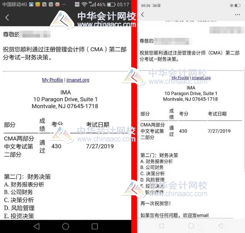Tap the battery icon in right status bar
245x233 pixels.
click(237, 6)
